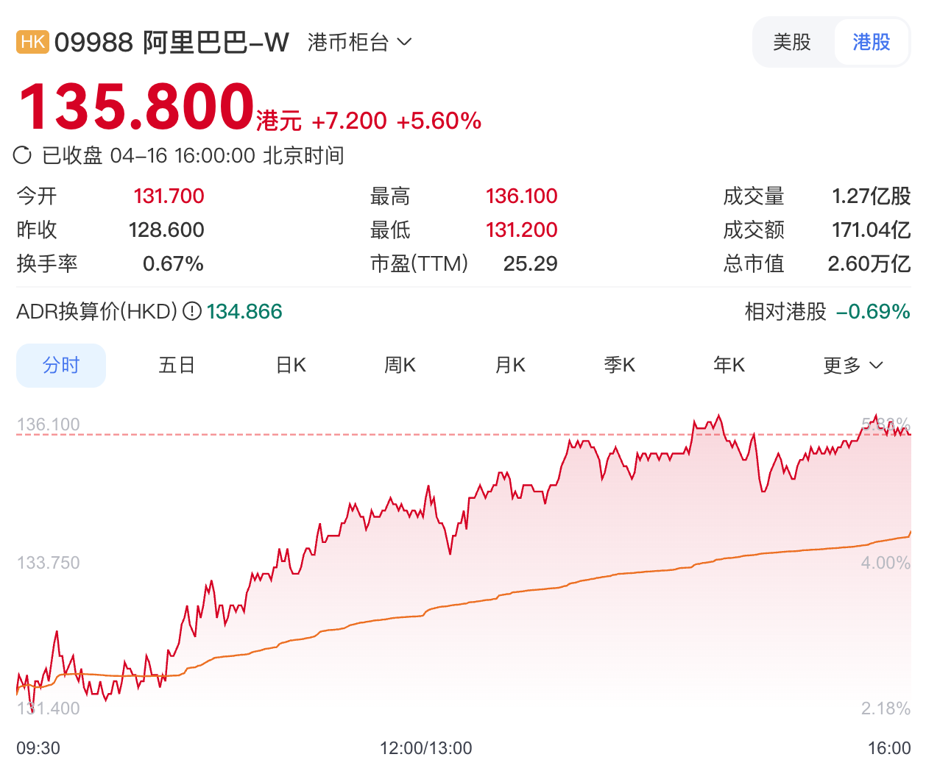
Task: Click the HK market badge icon
Action: pyautogui.click(x=32, y=42)
